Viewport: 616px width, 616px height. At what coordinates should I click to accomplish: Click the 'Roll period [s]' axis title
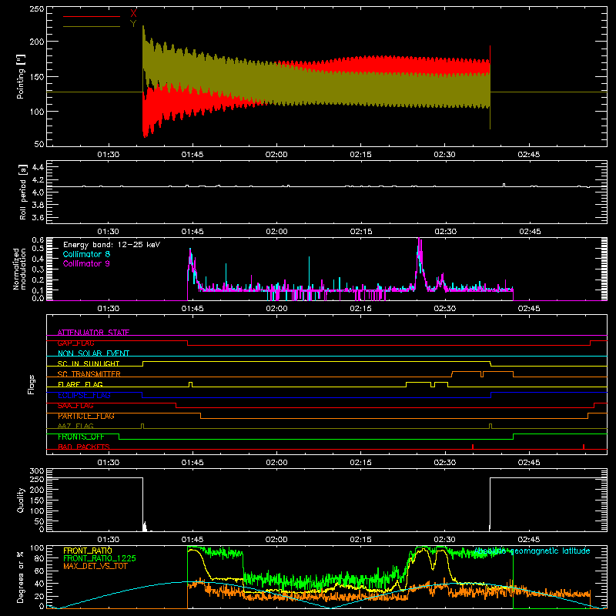(x=23, y=192)
